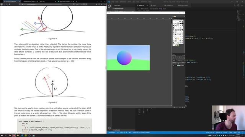Click the browser Home button
Viewport: 245px width, 137px height.
pyautogui.click(x=9, y=4)
